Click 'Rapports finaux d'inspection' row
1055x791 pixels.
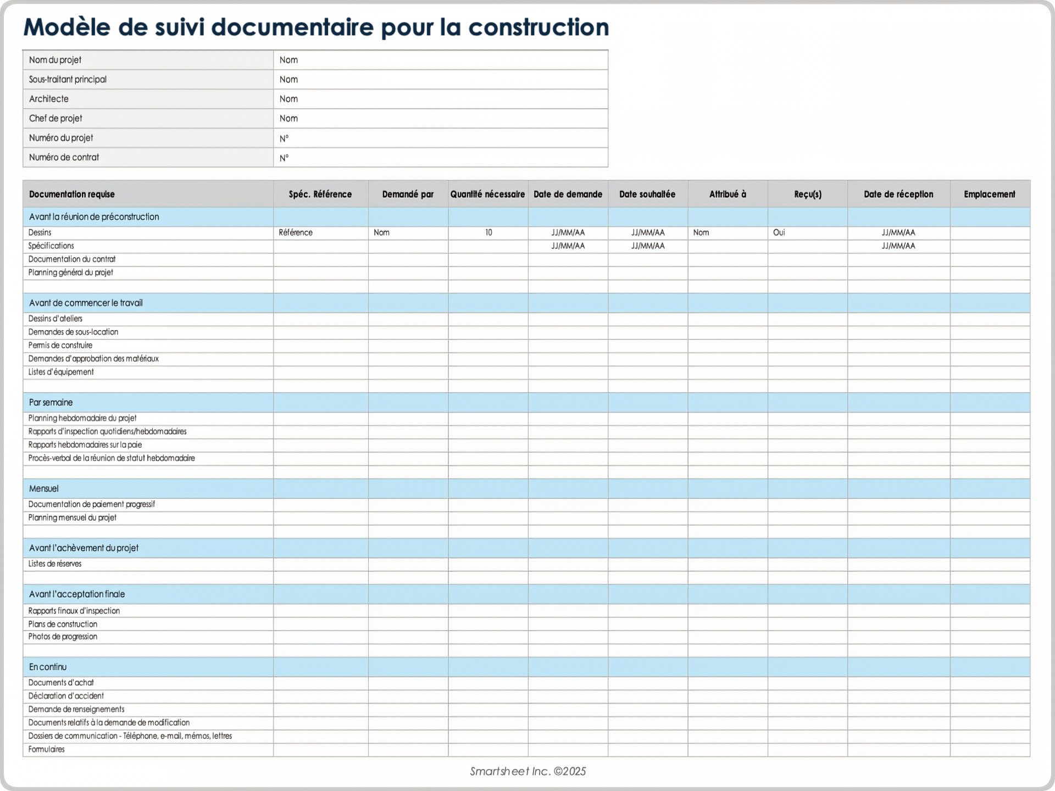[526, 611]
